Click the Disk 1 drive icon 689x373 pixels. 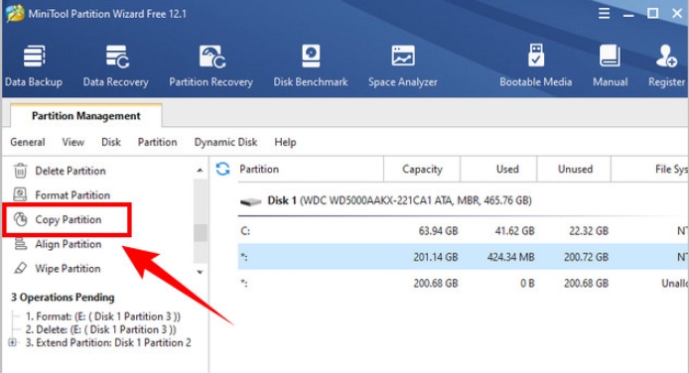pos(251,201)
